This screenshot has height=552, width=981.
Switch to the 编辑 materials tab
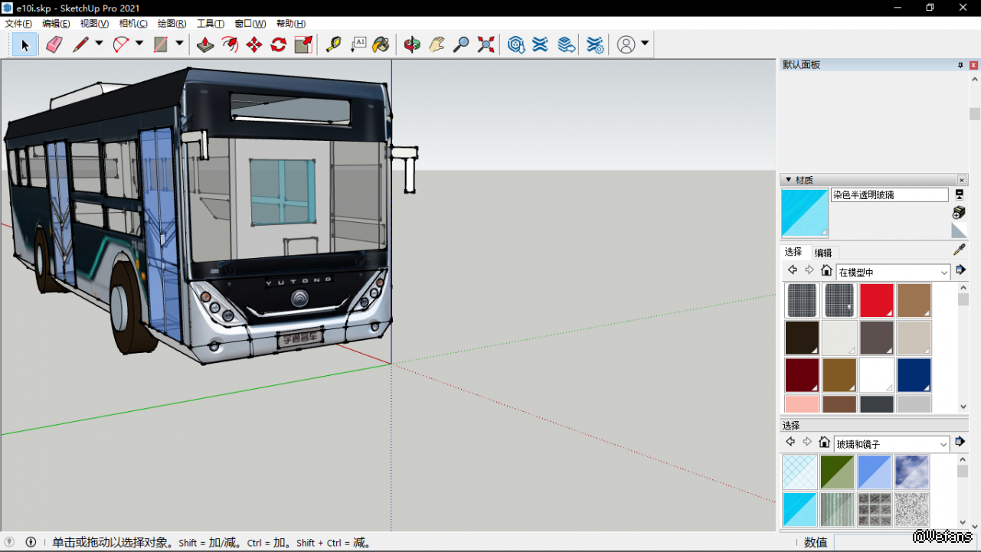point(823,253)
